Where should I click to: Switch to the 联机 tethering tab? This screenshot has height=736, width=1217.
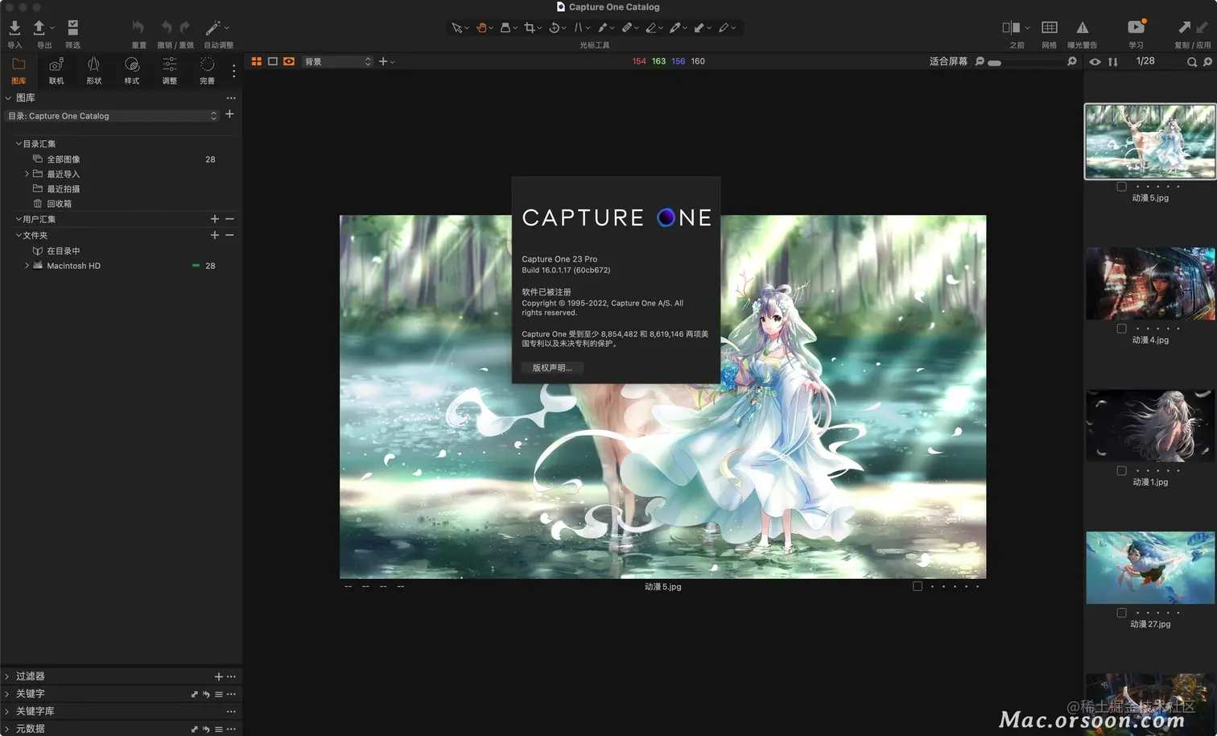click(x=56, y=70)
